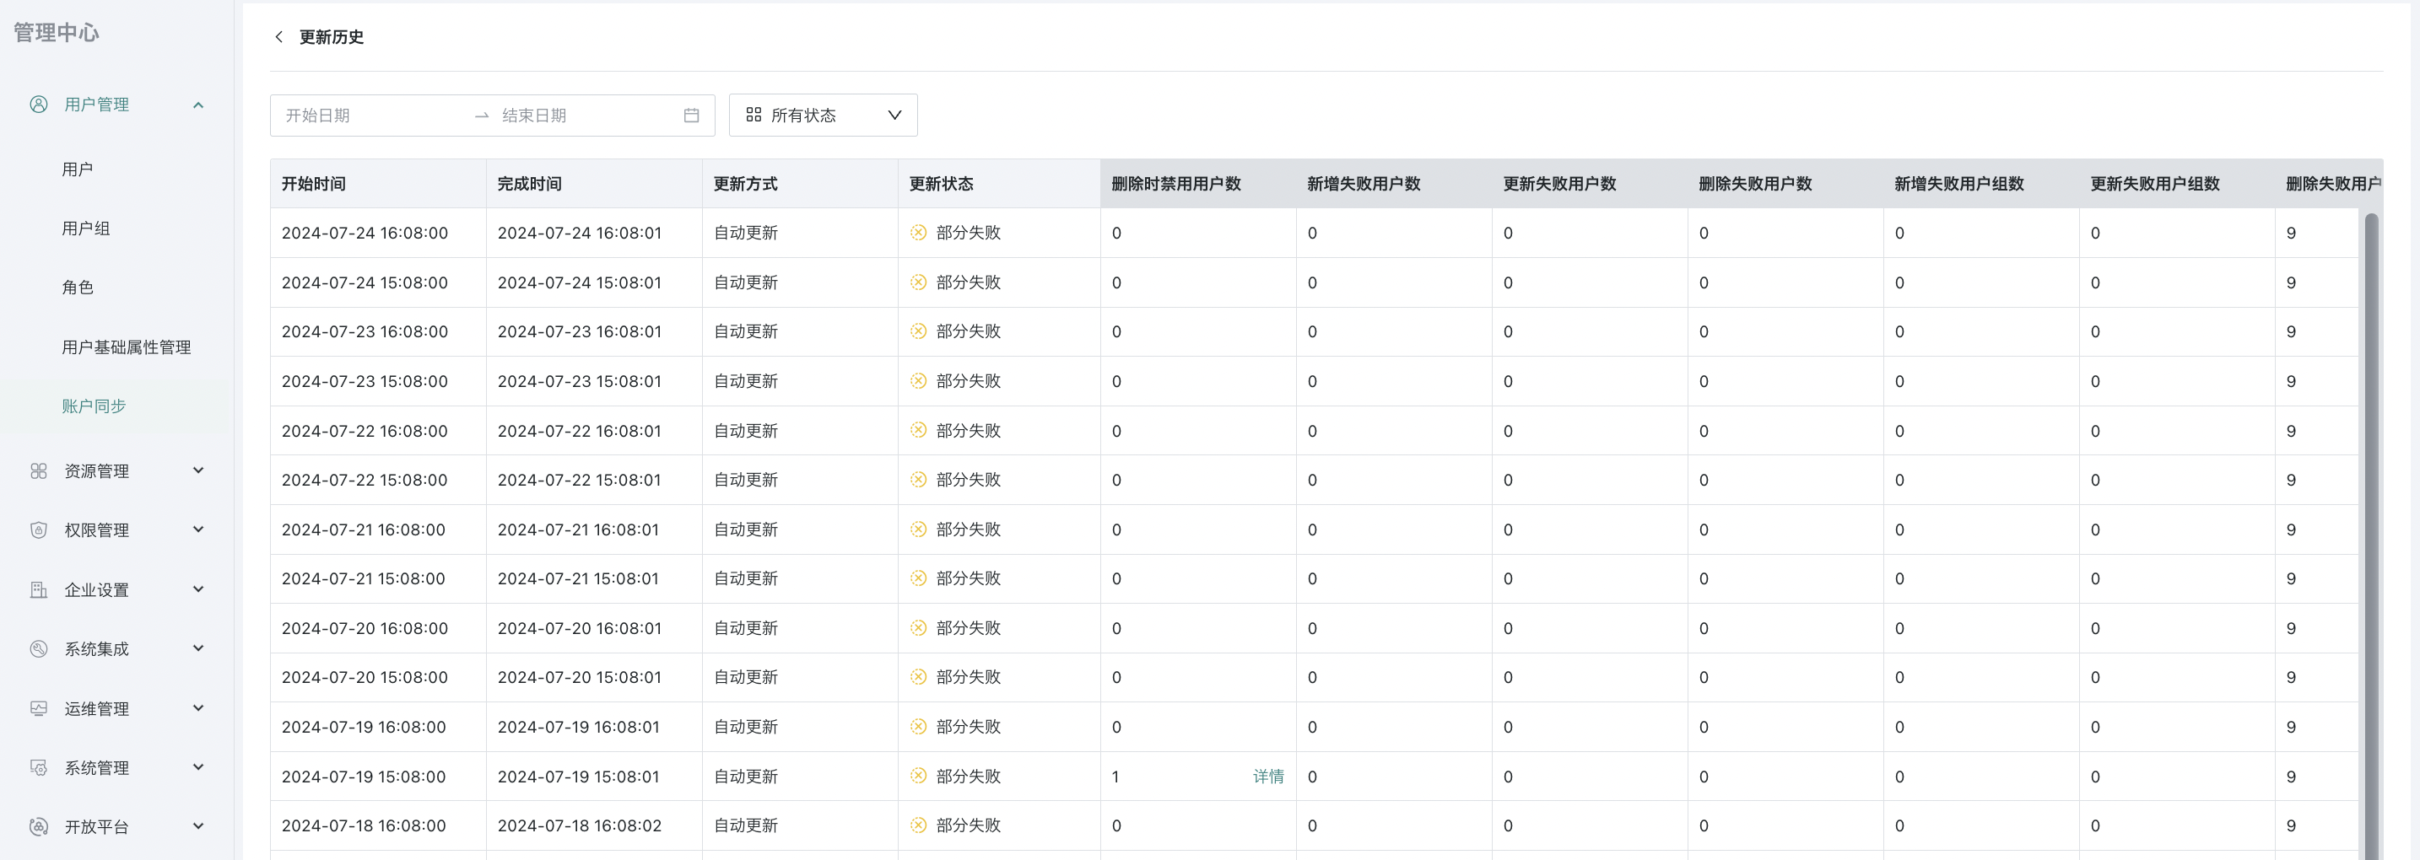Image resolution: width=2420 pixels, height=860 pixels.
Task: Expand the 资源管理 chevron
Action: tap(198, 470)
